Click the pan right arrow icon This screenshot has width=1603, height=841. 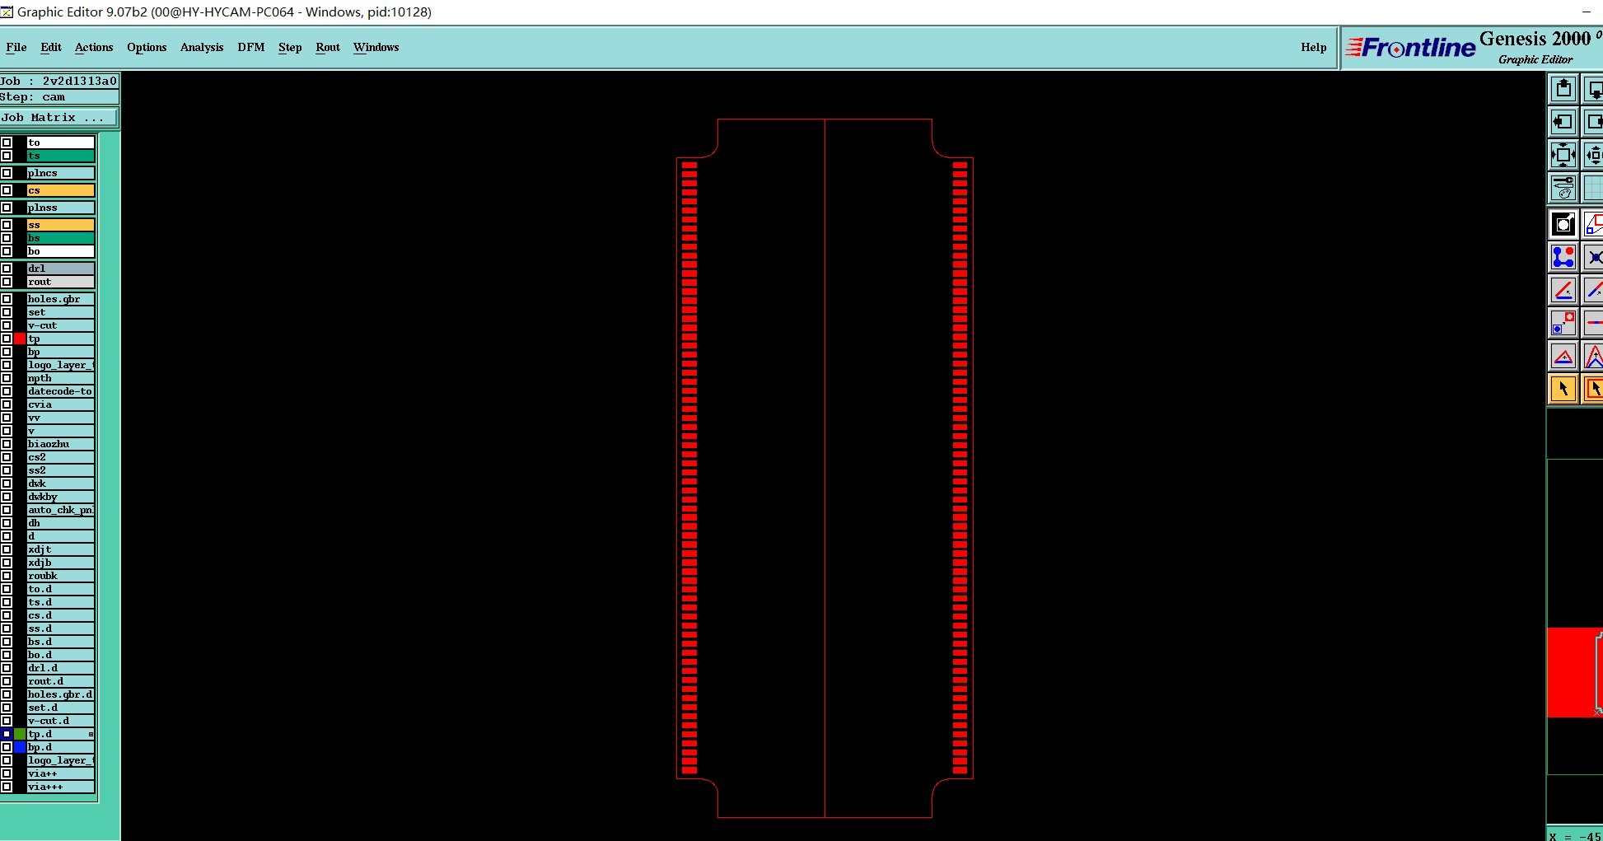click(x=1593, y=122)
